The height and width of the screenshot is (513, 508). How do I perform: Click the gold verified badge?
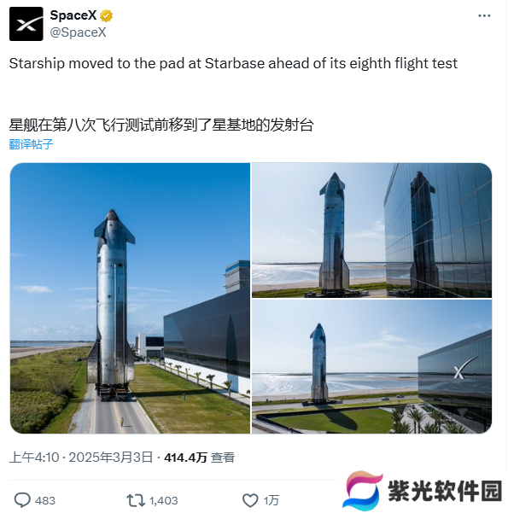pos(106,15)
